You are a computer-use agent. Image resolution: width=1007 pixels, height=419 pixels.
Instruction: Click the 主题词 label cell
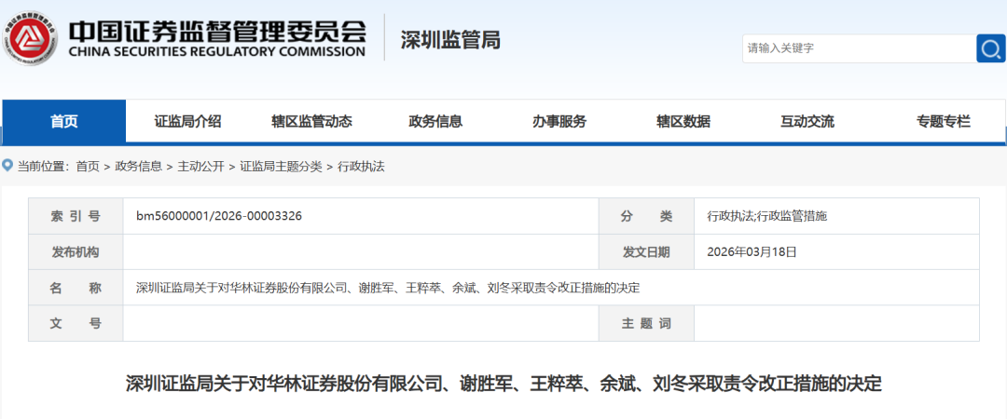coord(646,323)
